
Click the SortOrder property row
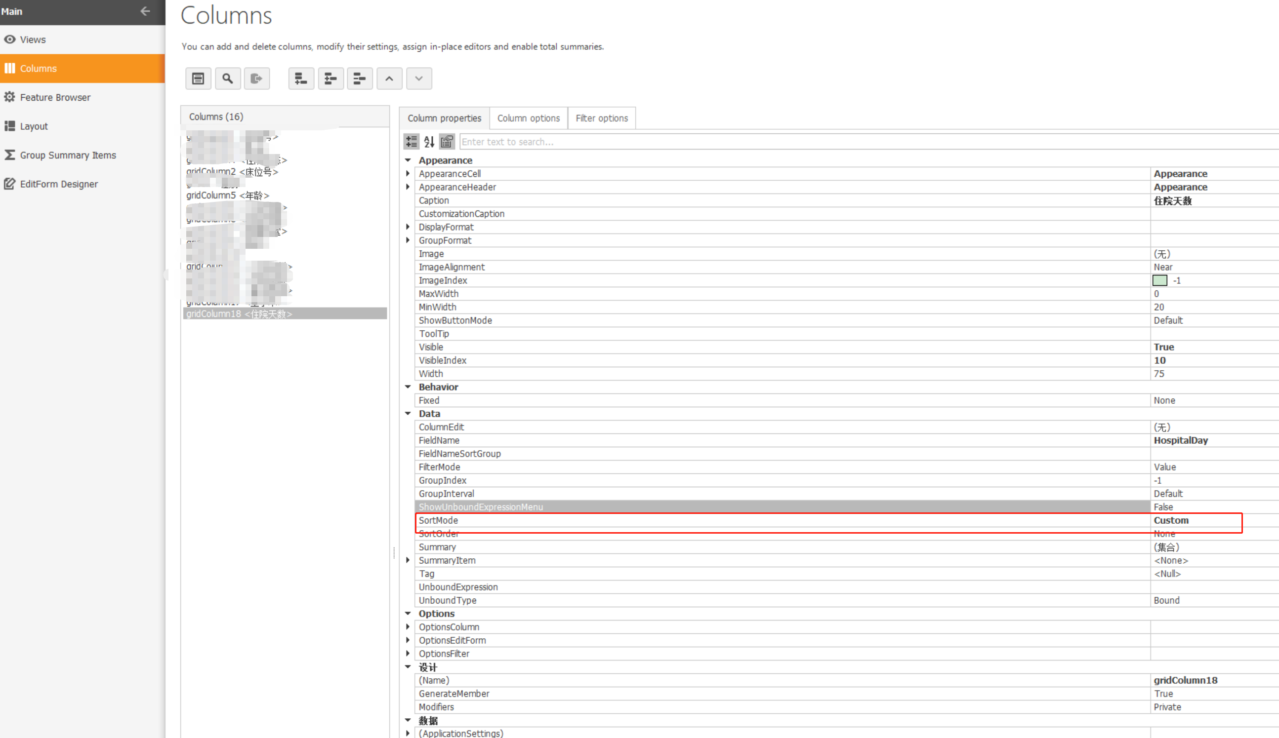pos(847,534)
